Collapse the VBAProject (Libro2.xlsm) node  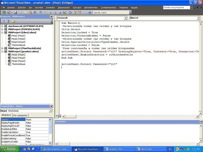click(x=2, y=32)
